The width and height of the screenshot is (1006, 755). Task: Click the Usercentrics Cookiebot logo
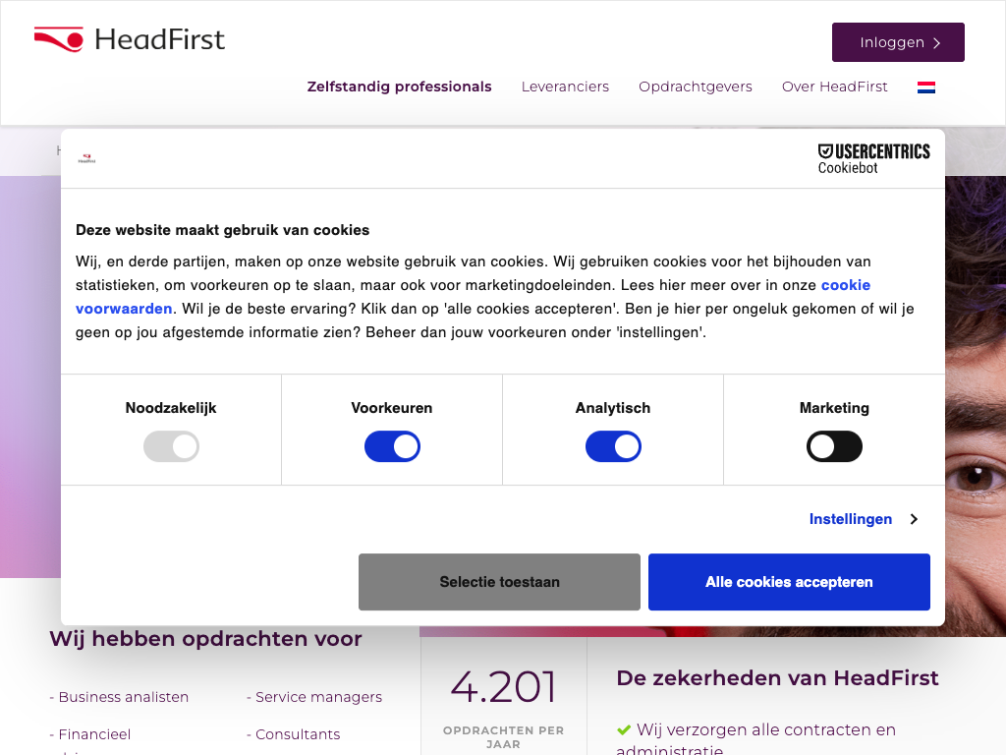(873, 158)
